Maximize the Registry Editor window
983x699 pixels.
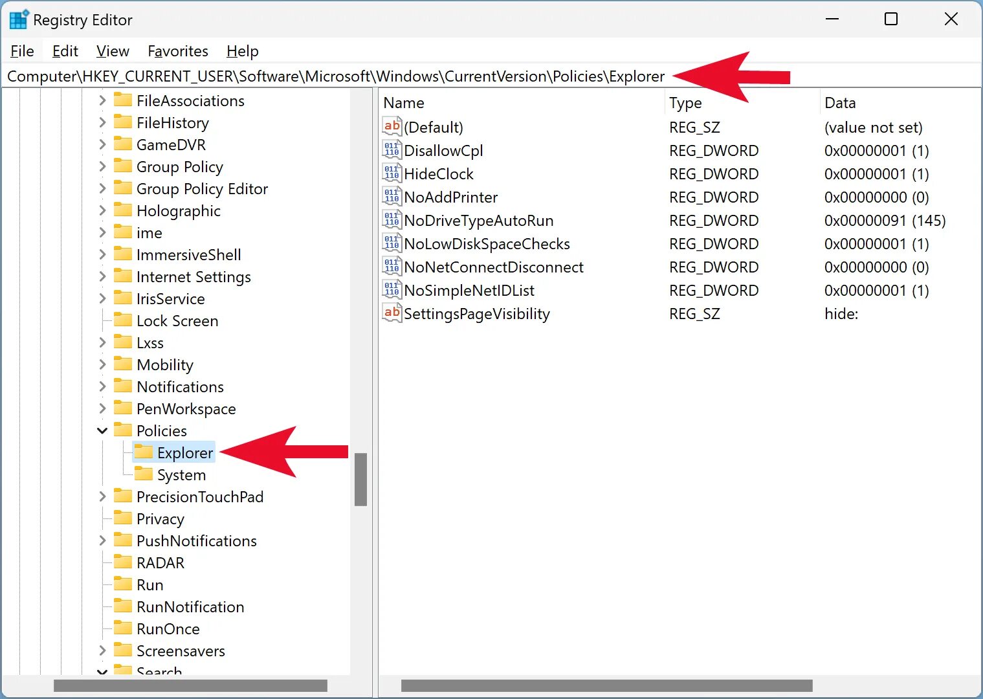click(891, 19)
